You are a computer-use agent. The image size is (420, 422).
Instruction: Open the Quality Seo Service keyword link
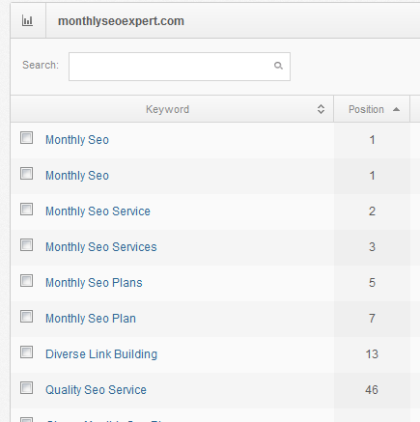(x=96, y=390)
